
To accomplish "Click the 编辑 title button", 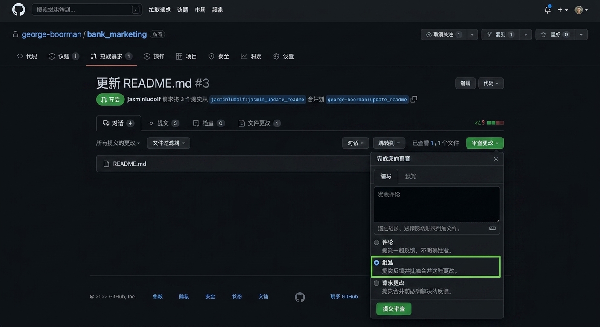I will 465,83.
